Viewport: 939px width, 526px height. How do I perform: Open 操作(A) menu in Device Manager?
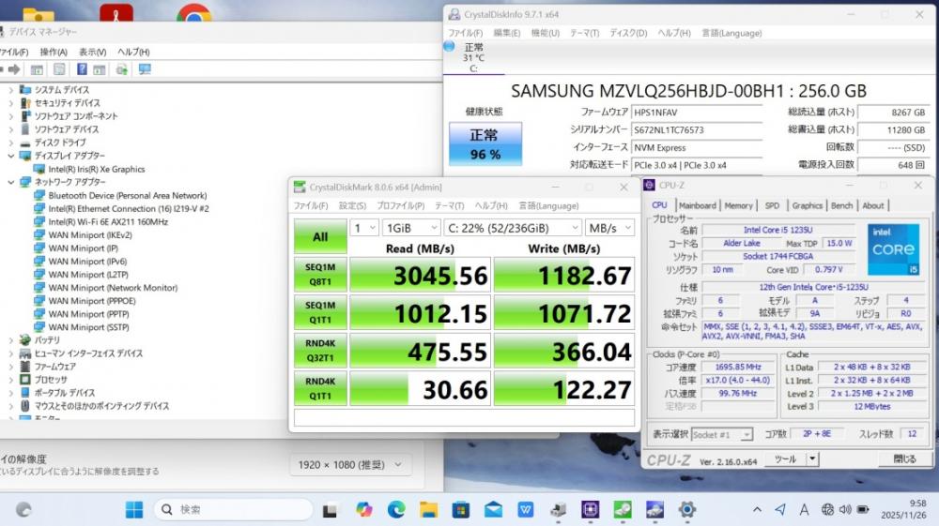[x=54, y=52]
